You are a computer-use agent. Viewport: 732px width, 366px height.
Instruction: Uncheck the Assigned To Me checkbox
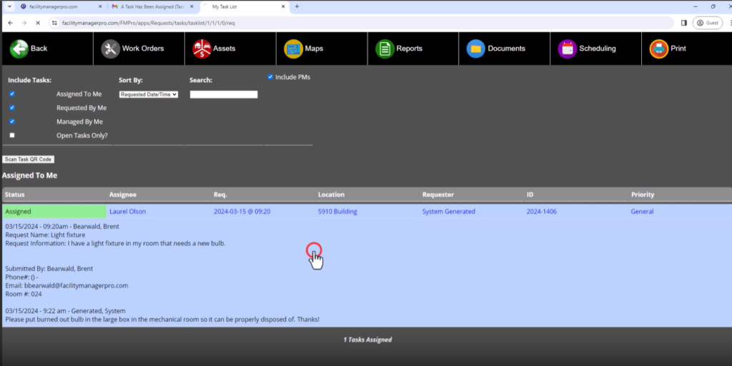[12, 94]
